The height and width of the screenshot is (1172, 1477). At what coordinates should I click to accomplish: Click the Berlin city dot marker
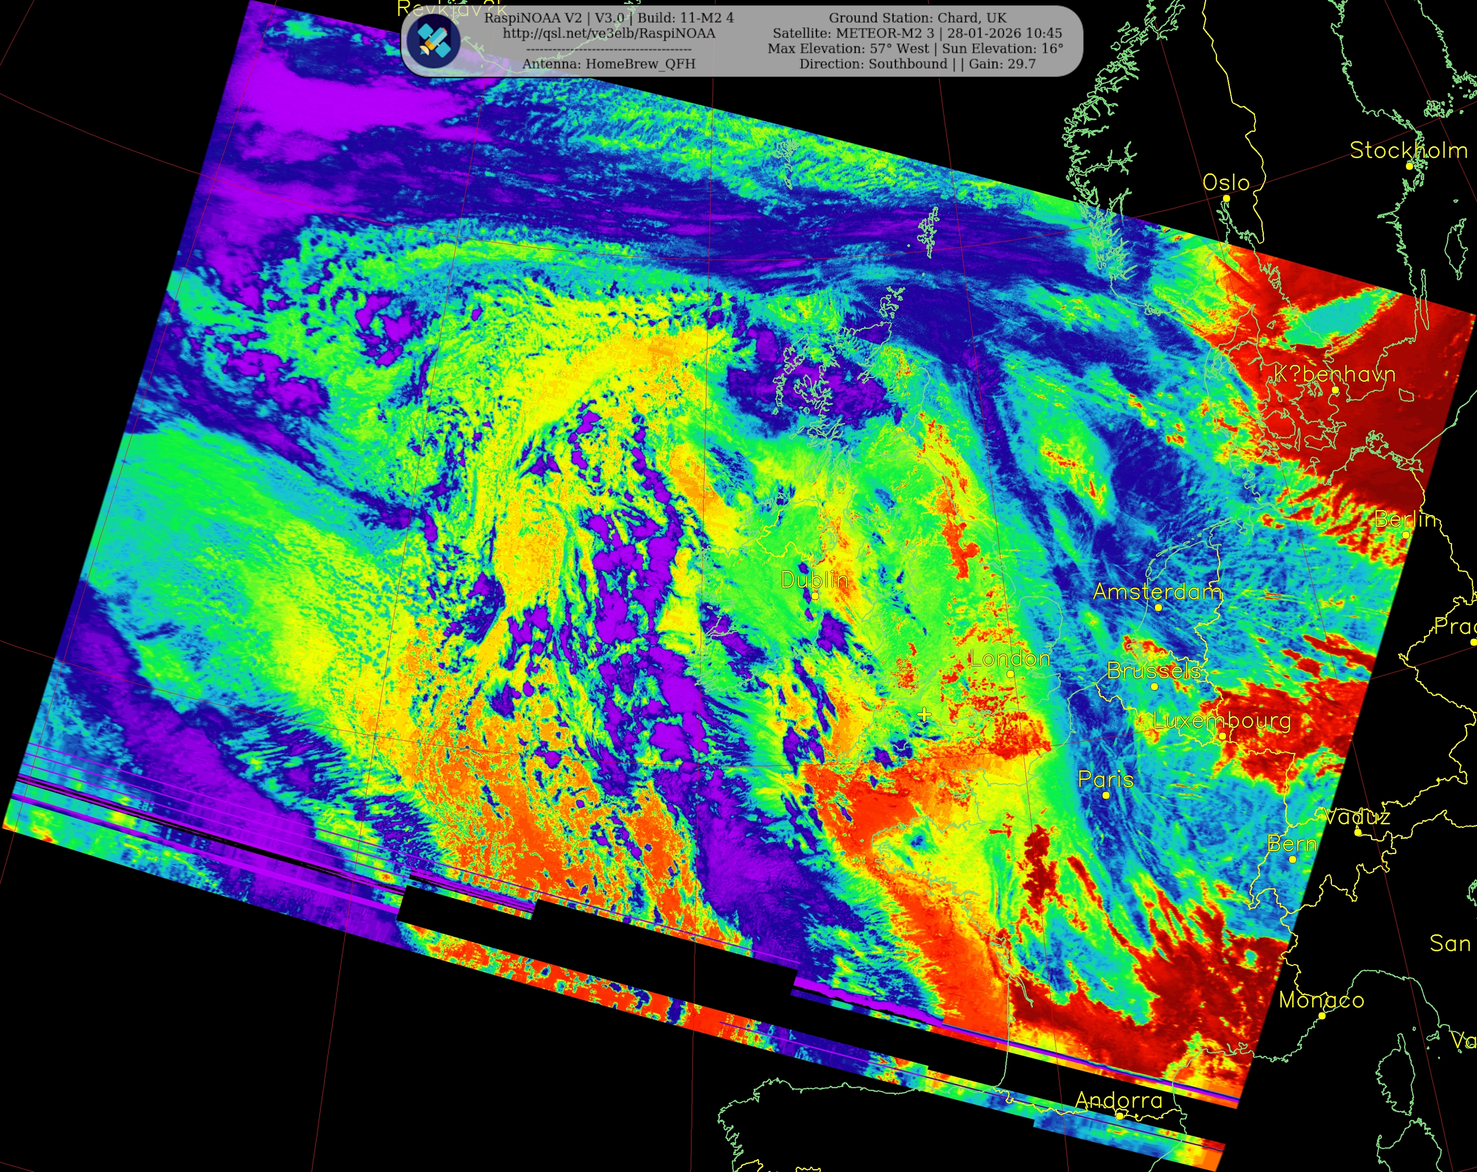pyautogui.click(x=1406, y=534)
